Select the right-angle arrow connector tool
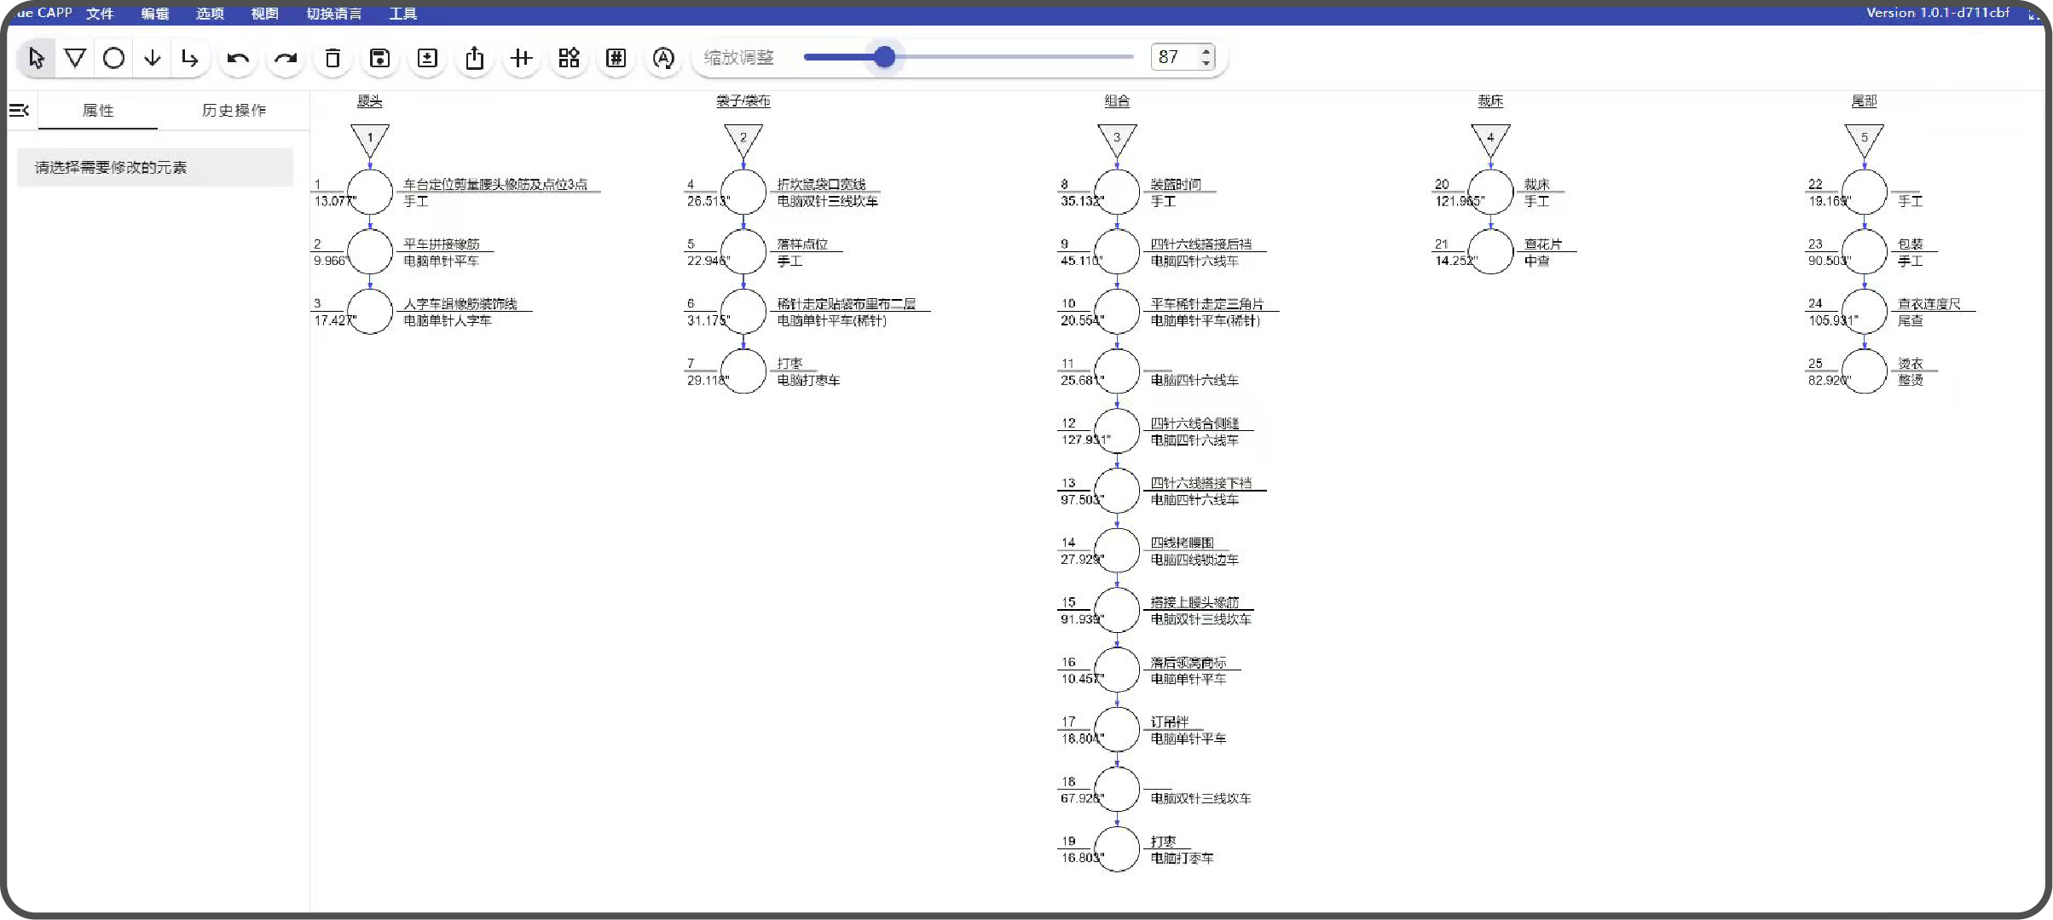Image resolution: width=2053 pixels, height=920 pixels. point(189,58)
